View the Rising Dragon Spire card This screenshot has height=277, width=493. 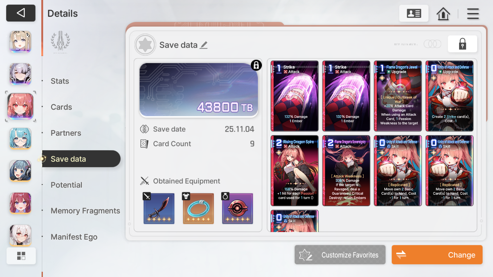coord(295,171)
